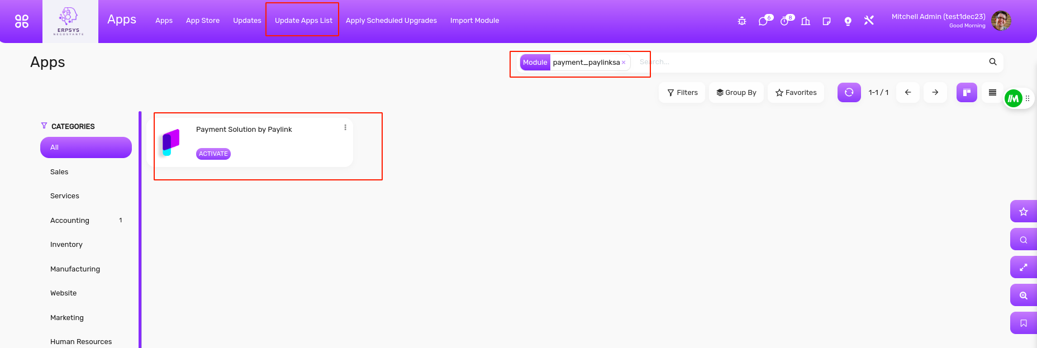Expand the Group By dropdown

click(x=736, y=93)
